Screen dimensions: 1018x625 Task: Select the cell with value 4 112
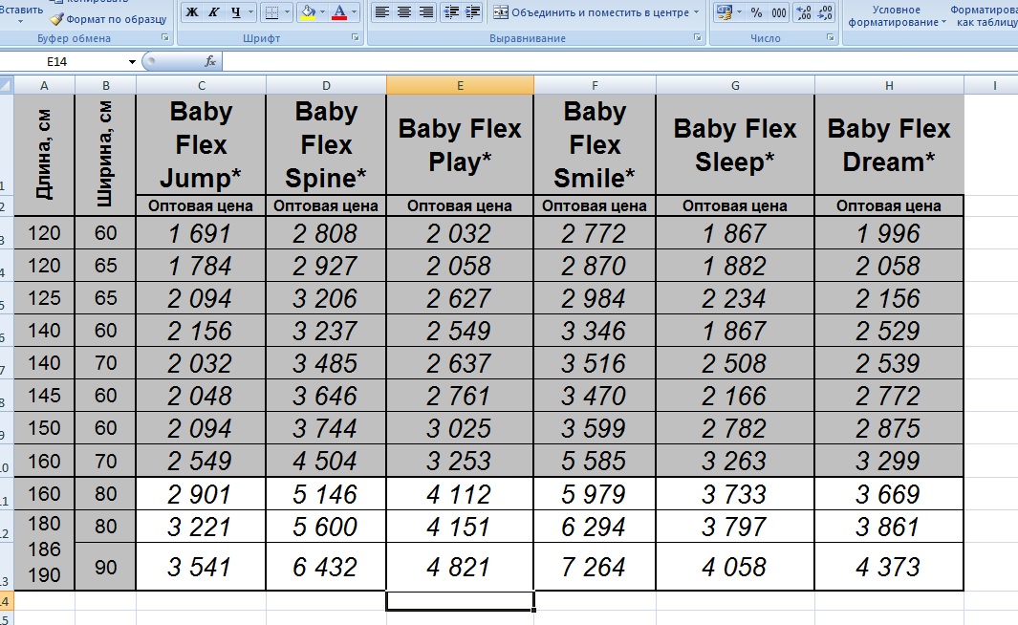(460, 494)
